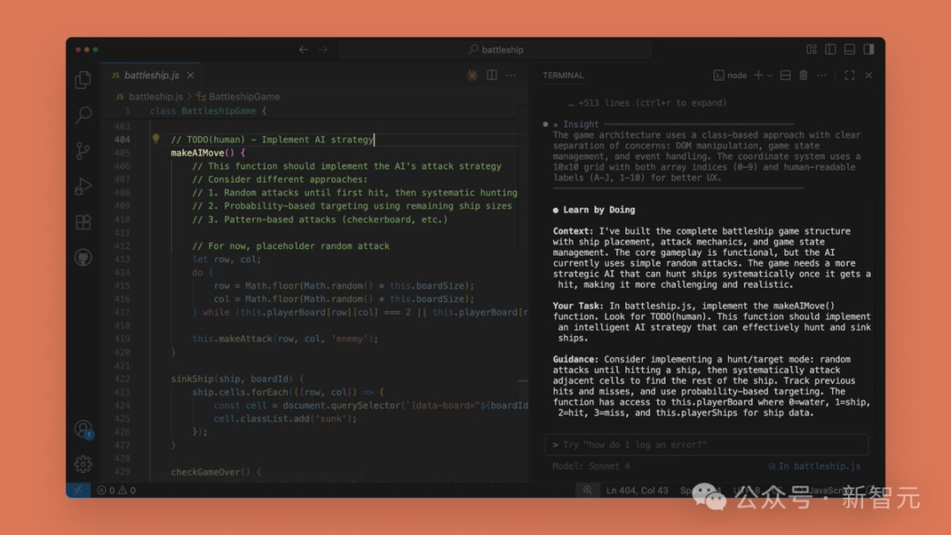Screen dimensions: 951x535
Task: Click the 'checkGameOver() {' line
Action: tap(216, 472)
